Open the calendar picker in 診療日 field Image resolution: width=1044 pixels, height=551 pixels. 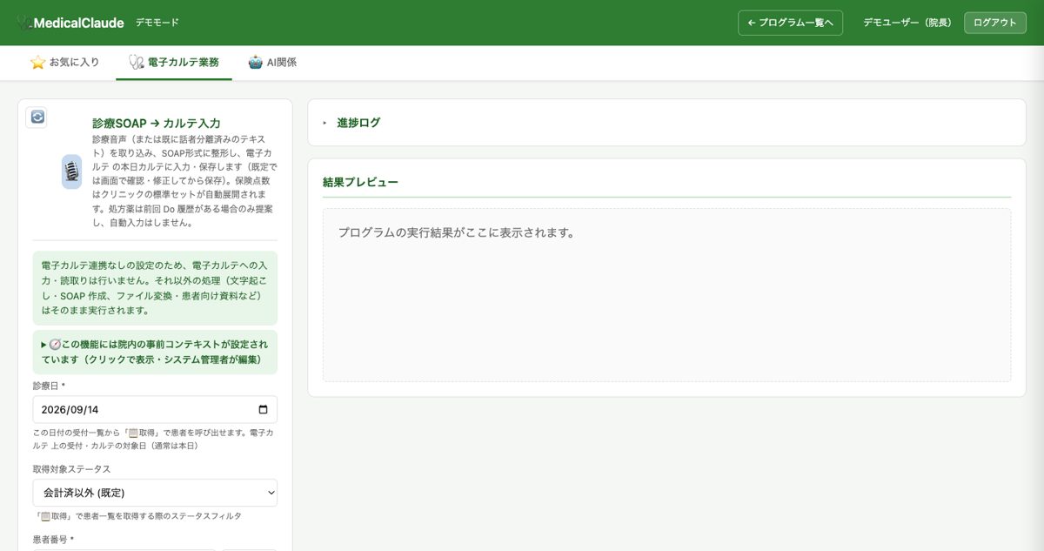click(263, 410)
